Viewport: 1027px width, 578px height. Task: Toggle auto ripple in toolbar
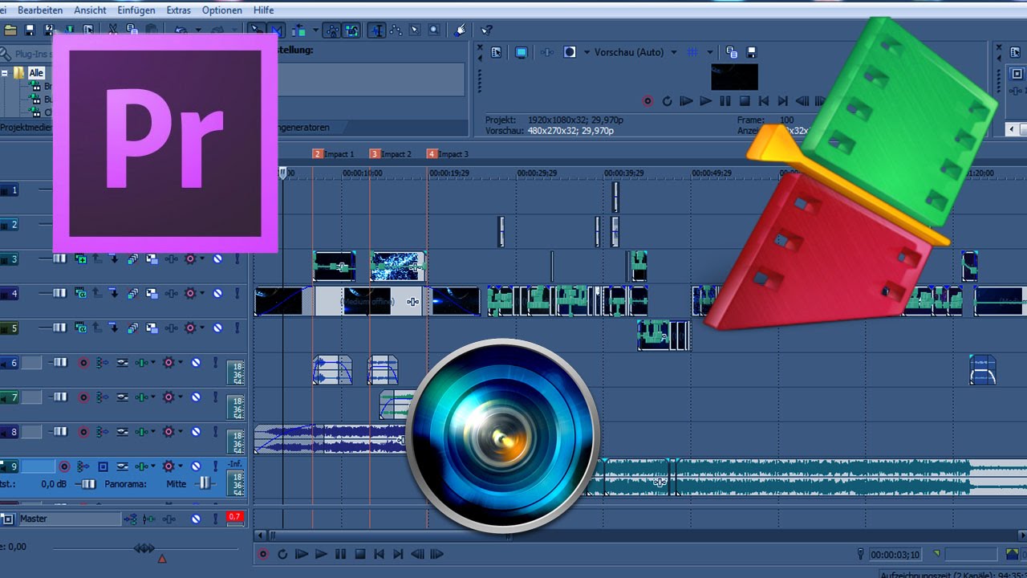pyautogui.click(x=298, y=30)
